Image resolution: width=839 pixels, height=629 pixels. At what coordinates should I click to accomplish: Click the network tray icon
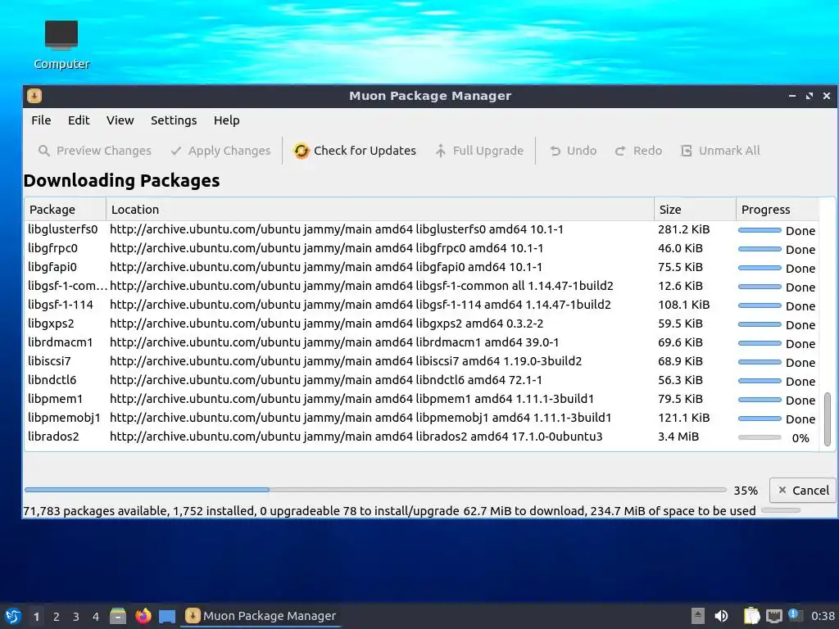click(x=773, y=616)
